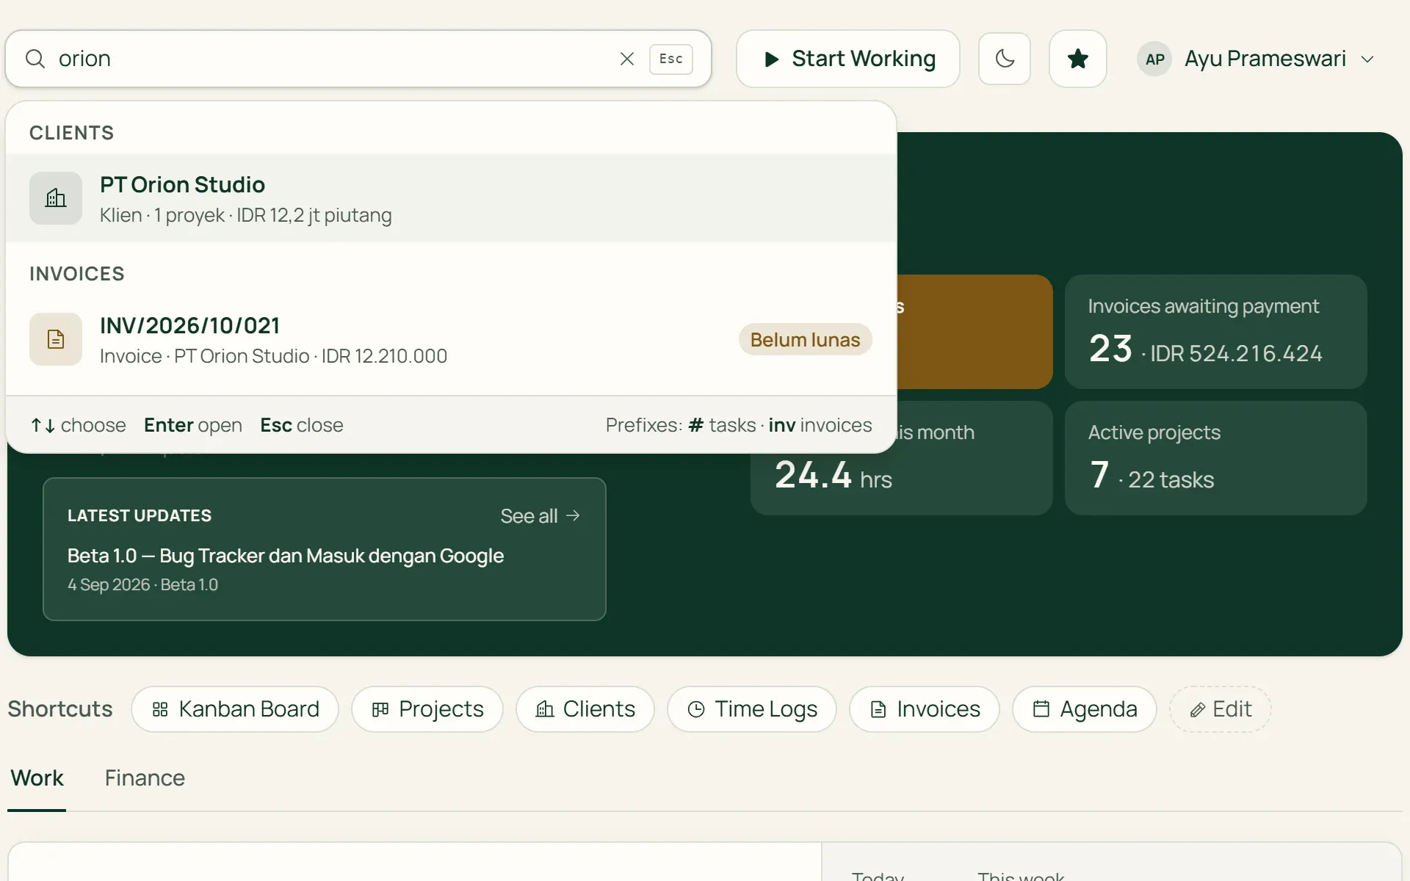Click the Esc key badge in search bar
The image size is (1410, 881).
point(670,59)
